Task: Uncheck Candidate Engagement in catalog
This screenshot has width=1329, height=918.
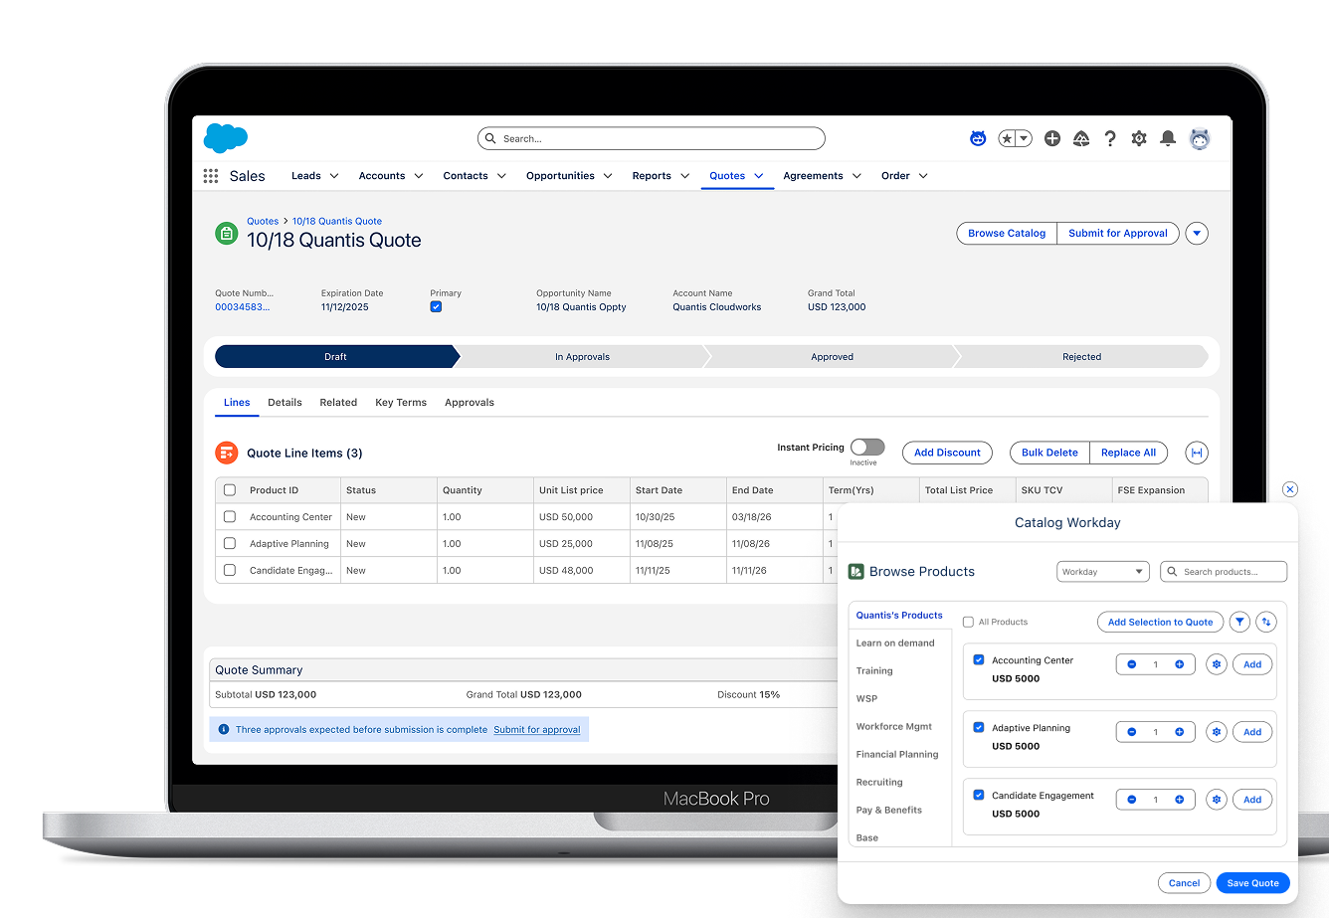Action: click(979, 796)
